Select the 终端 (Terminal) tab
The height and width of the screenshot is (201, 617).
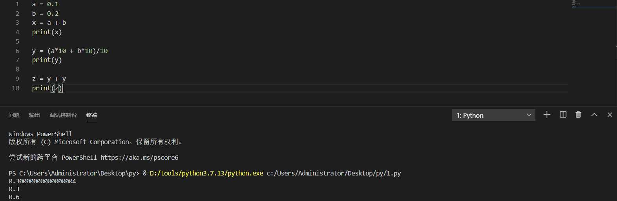(x=92, y=115)
